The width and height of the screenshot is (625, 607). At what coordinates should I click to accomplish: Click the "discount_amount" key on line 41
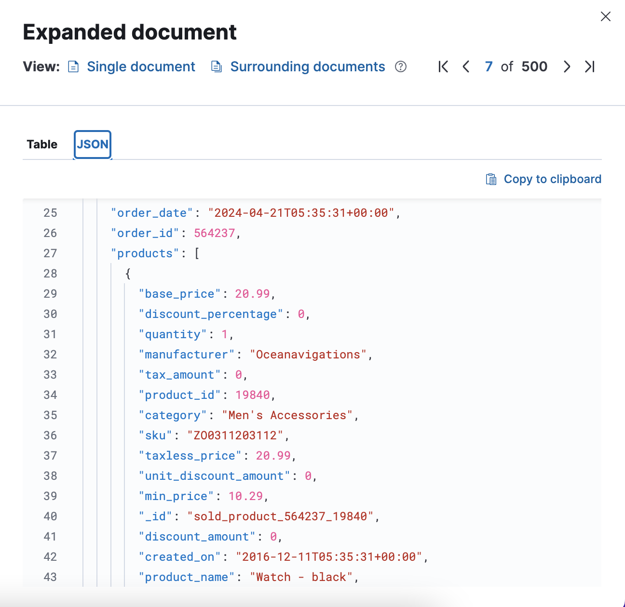click(x=197, y=537)
